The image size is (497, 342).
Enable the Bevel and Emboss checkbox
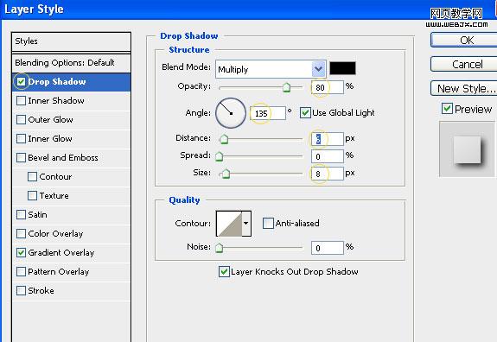tap(22, 158)
